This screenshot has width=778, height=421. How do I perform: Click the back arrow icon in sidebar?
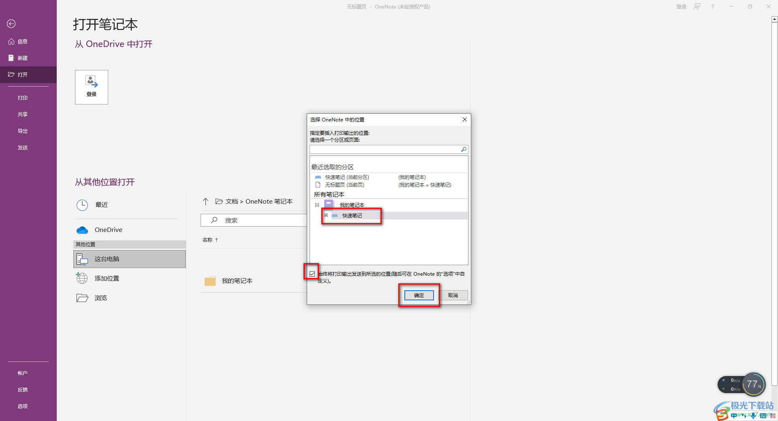pyautogui.click(x=11, y=24)
